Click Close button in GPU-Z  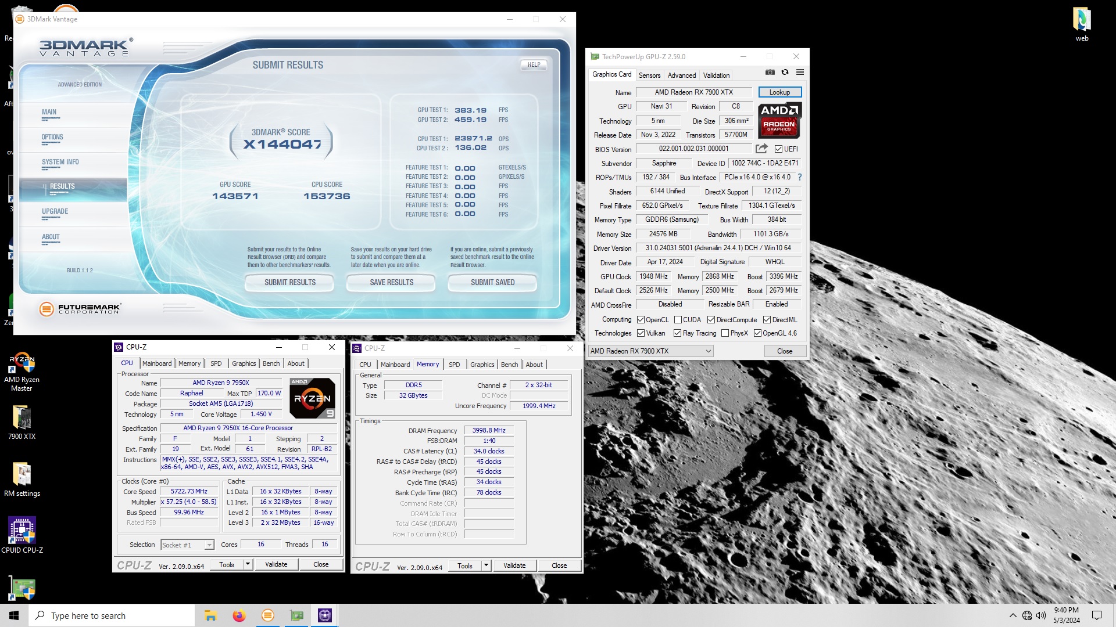click(x=785, y=351)
